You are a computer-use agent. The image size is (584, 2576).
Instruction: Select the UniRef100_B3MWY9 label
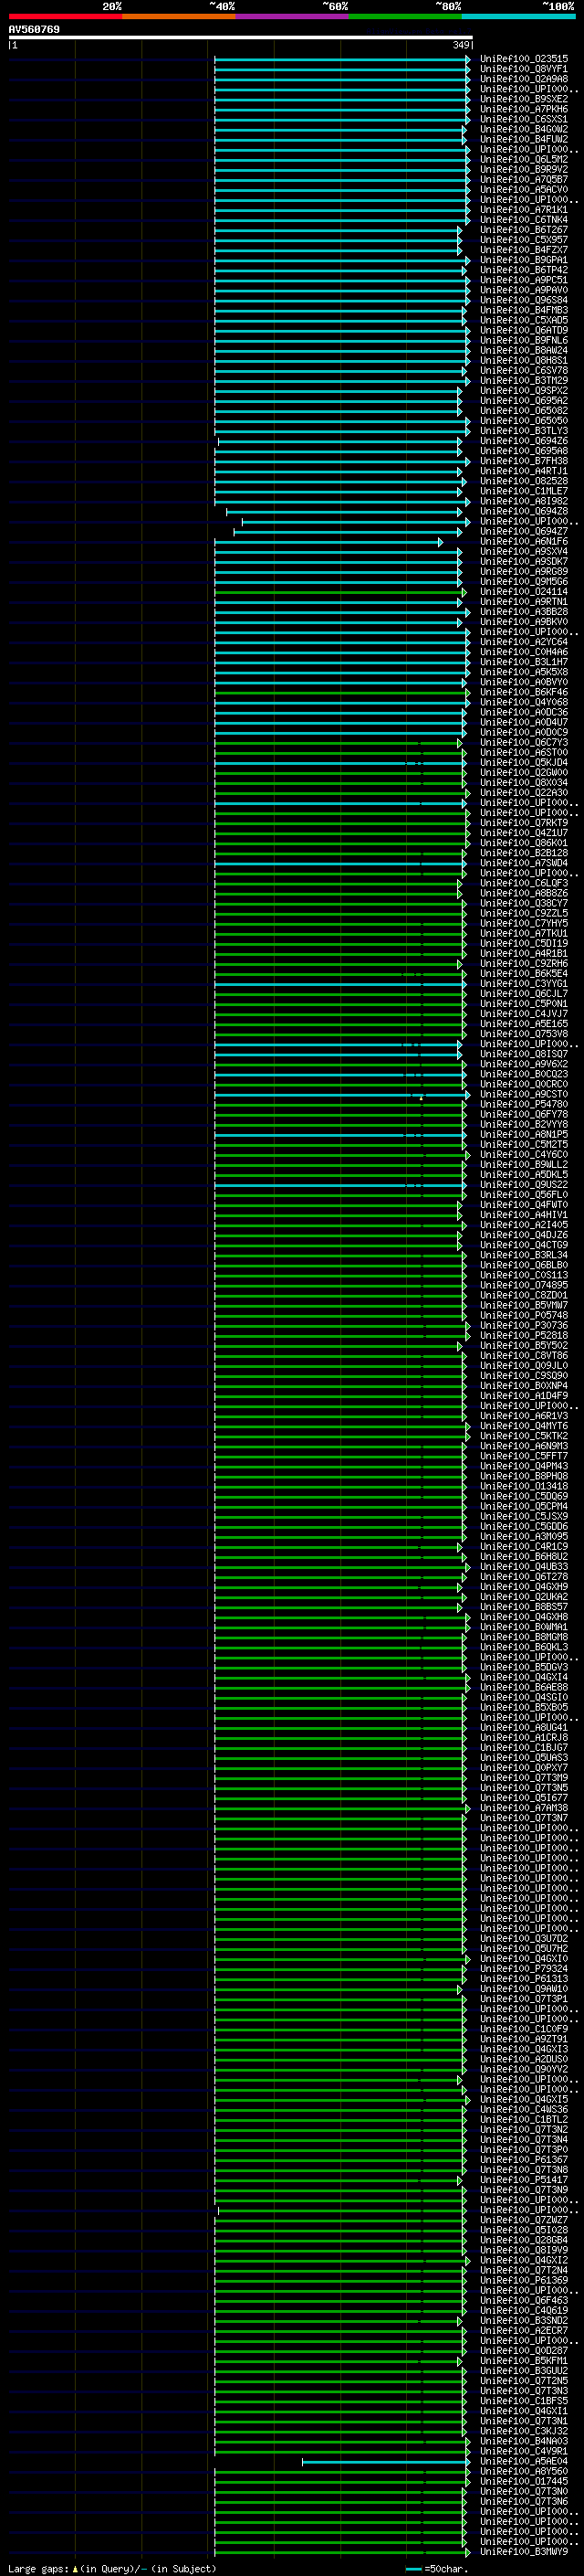[x=523, y=2551]
